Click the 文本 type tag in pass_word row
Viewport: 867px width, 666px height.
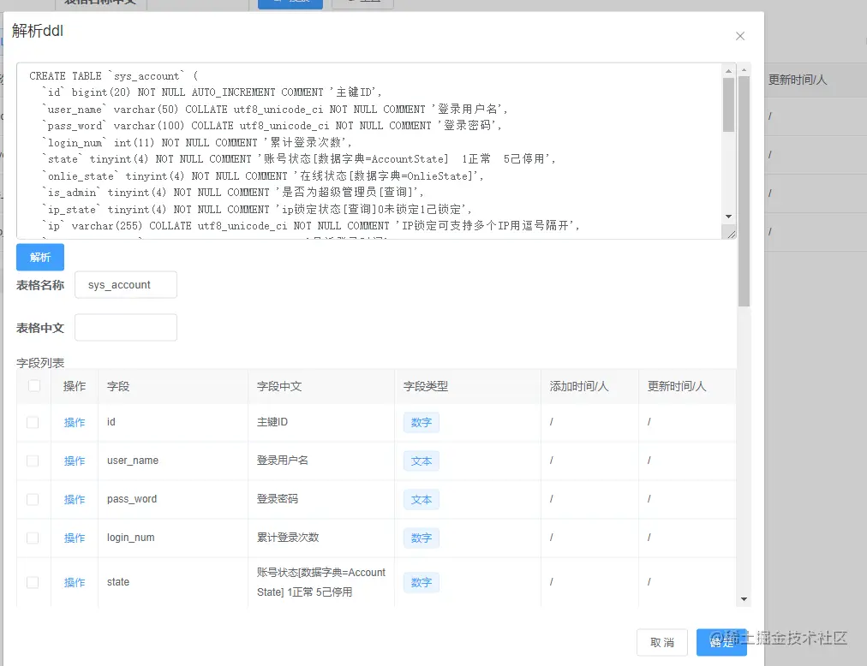click(x=422, y=500)
